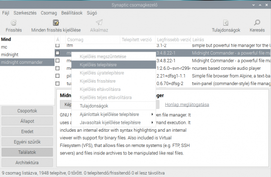Viewport: 271px width, 177px height.
Task: Choose Tulajdonságok in the context menu
Action: 114,106
